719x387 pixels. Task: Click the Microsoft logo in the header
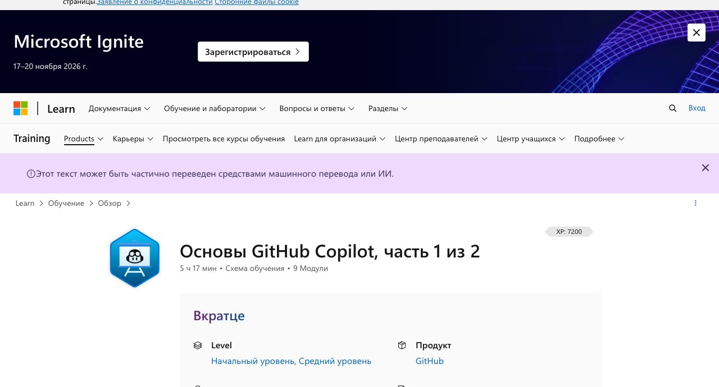21,108
